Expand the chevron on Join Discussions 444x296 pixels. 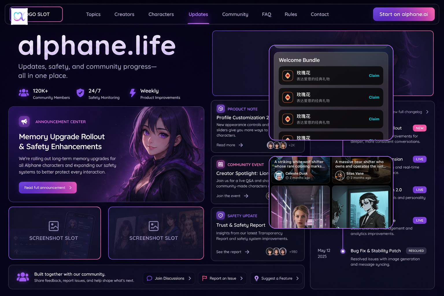190,278
